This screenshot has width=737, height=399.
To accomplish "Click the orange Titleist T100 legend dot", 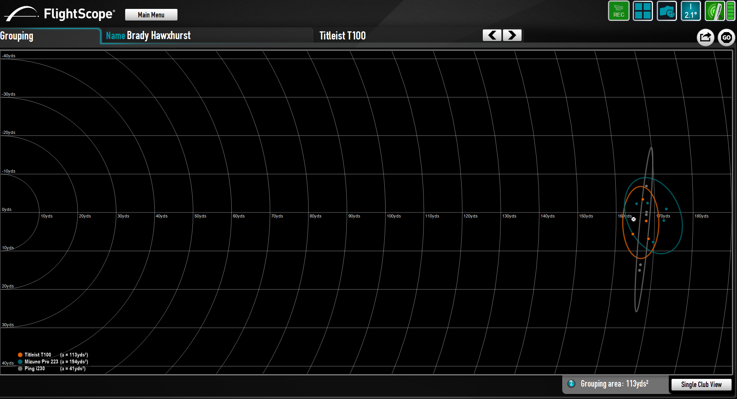I will 20,355.
